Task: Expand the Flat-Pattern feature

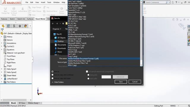Action: 2,82
